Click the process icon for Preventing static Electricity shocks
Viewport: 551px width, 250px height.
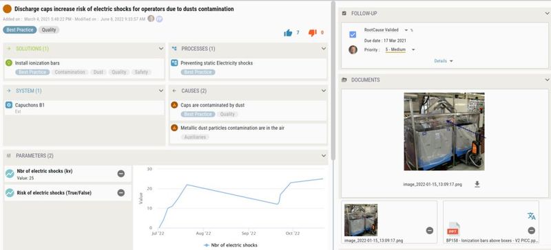click(x=174, y=63)
